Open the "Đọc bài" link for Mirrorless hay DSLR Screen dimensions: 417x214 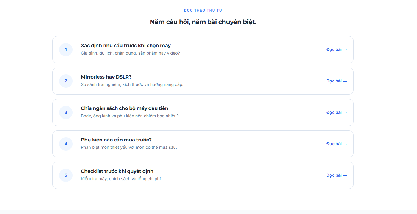(336, 81)
